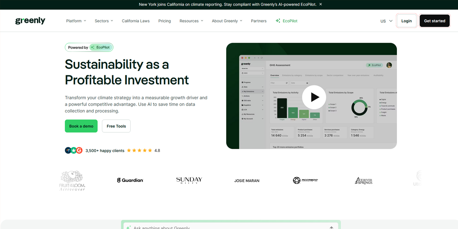The height and width of the screenshot is (229, 458).
Task: Open the US region selector
Action: point(386,21)
